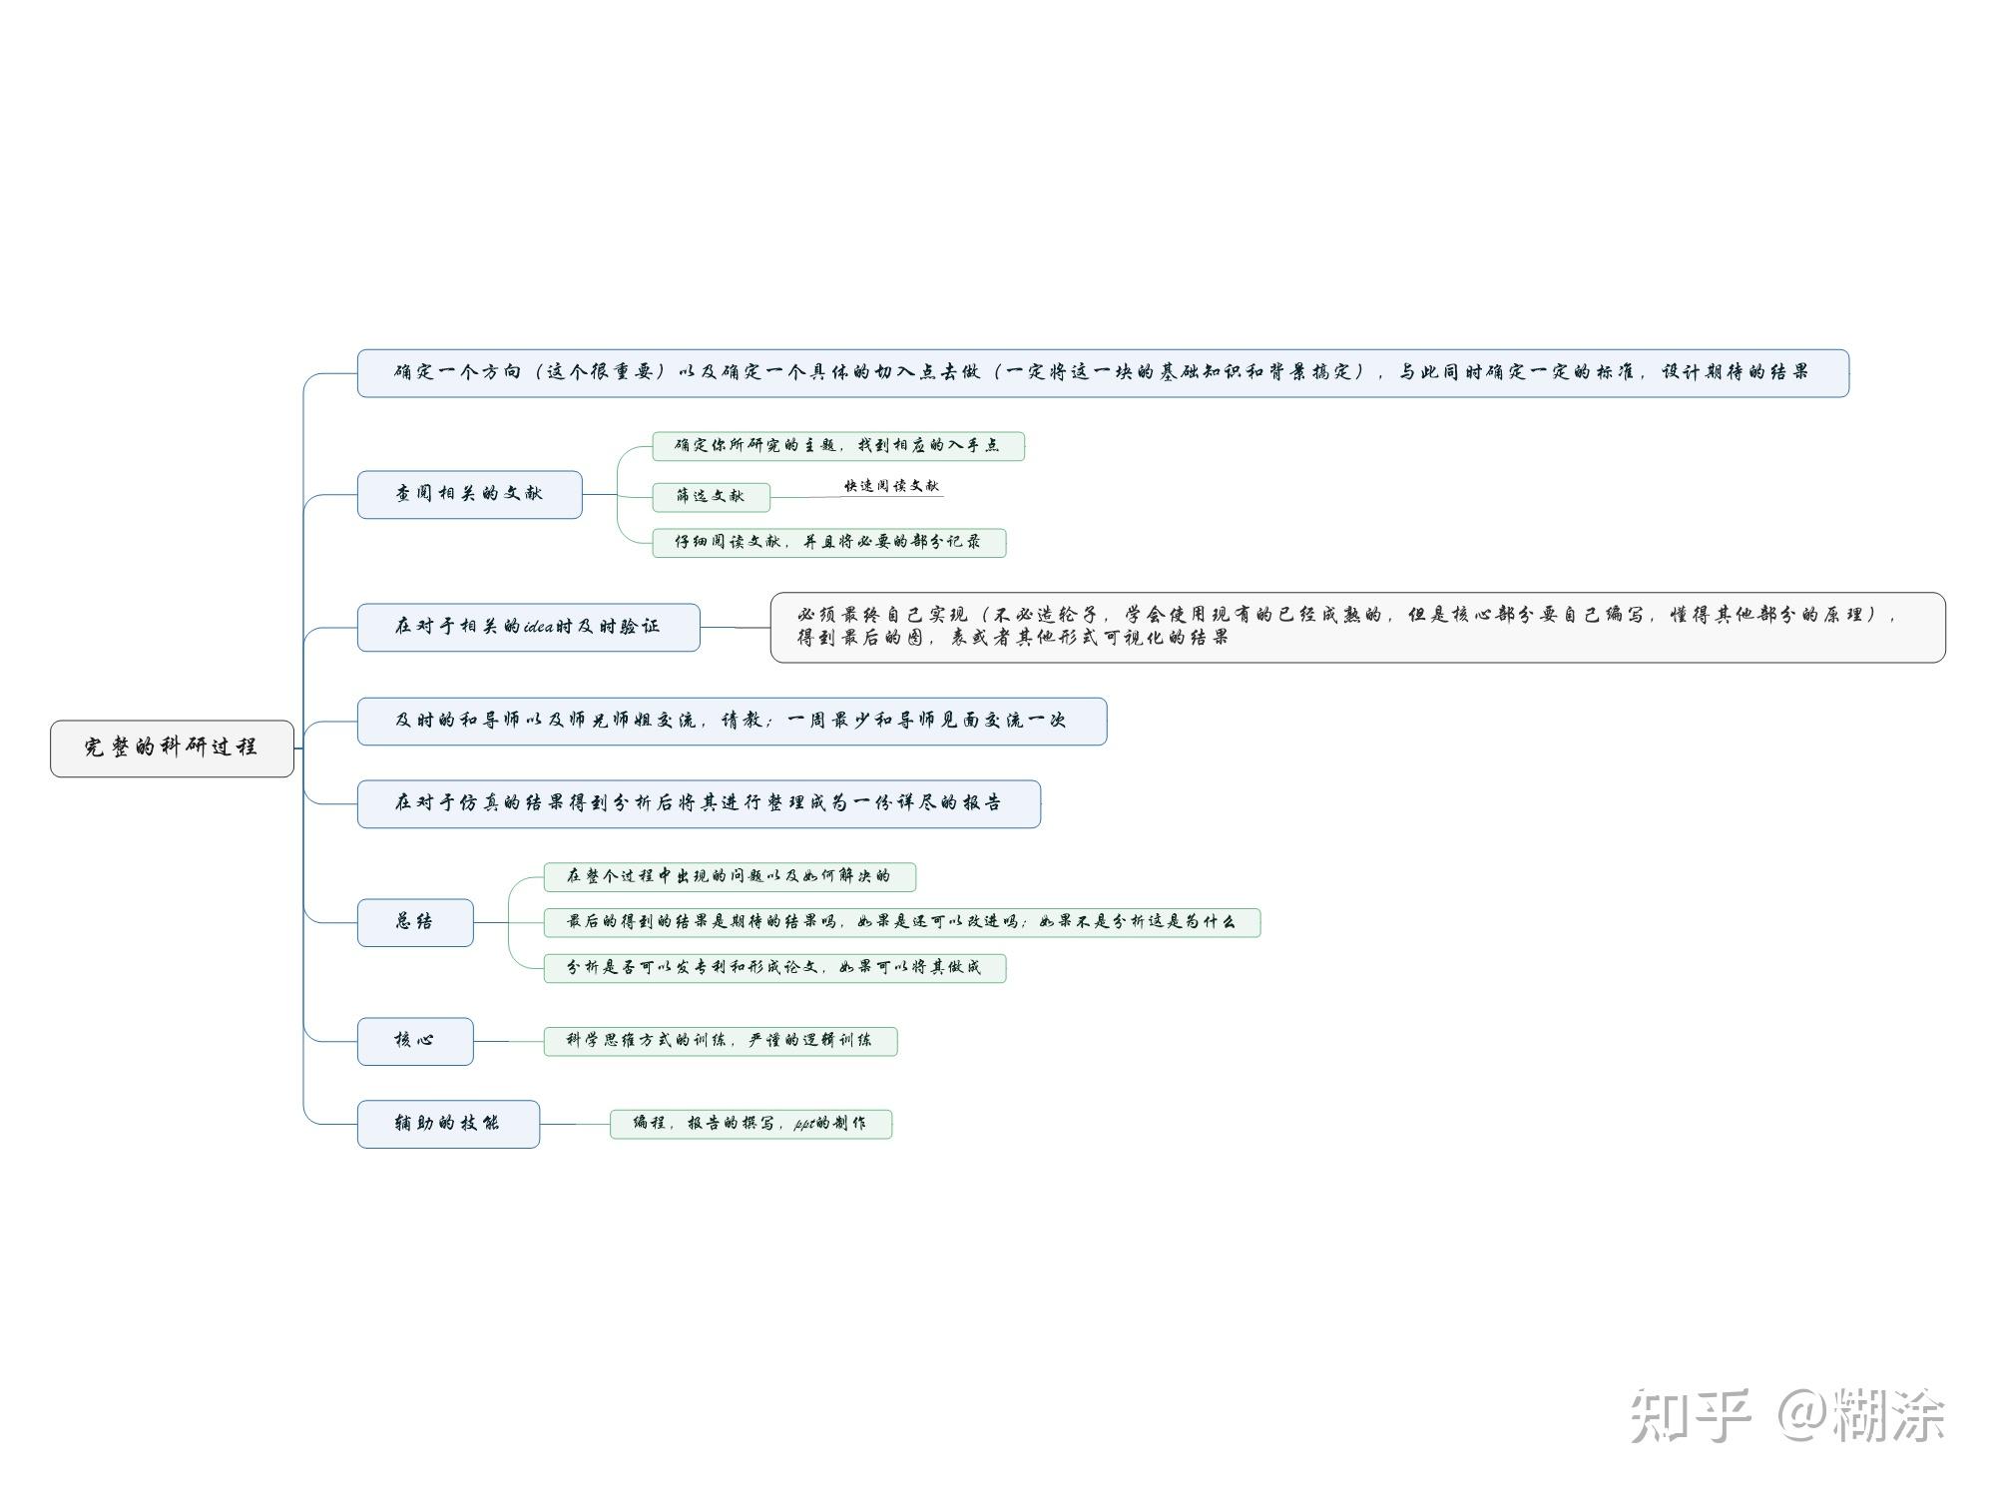Select the root node 完整的科研过程
The image size is (1996, 1497).
click(172, 748)
